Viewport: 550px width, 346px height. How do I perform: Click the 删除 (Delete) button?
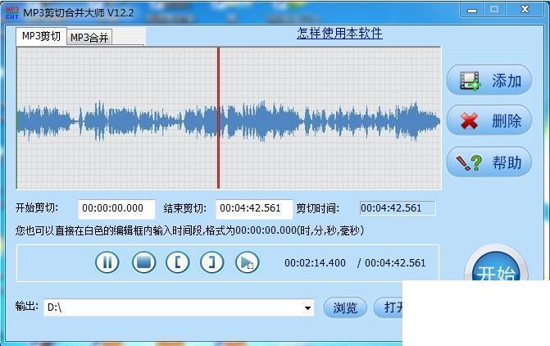click(489, 121)
